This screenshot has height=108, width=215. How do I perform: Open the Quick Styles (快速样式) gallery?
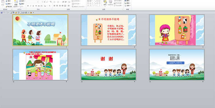coord(110,3)
